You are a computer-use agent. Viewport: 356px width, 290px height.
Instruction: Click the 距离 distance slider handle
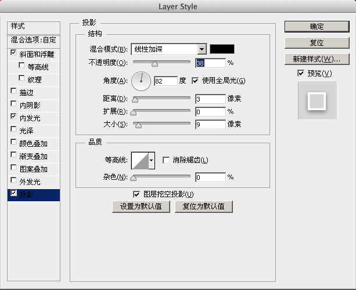click(x=135, y=100)
